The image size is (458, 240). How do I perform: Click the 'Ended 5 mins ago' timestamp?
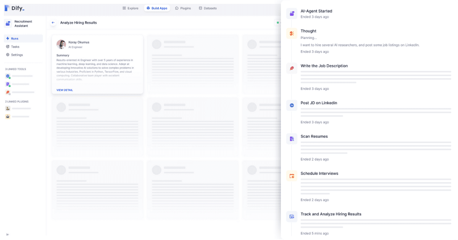coord(314,233)
